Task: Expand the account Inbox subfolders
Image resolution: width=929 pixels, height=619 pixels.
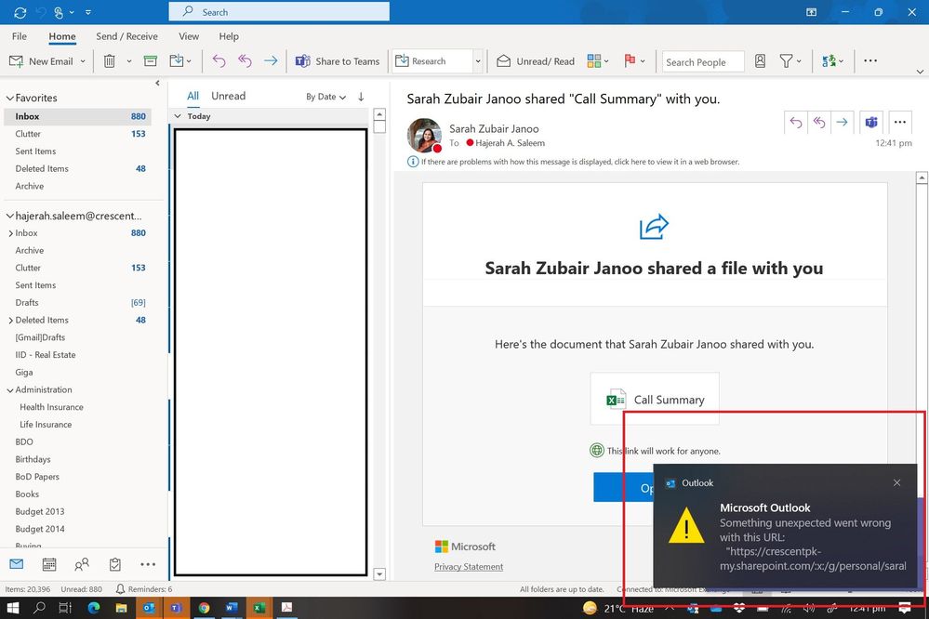Action: pos(10,233)
